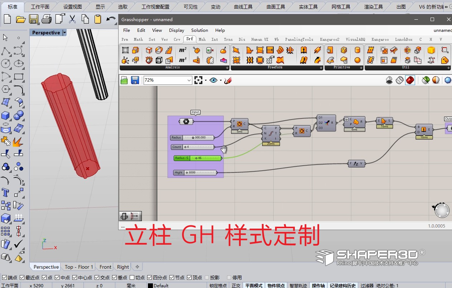The image size is (452, 288).
Task: Open the Perspective viewport dropdown arrow
Action: coord(64,33)
